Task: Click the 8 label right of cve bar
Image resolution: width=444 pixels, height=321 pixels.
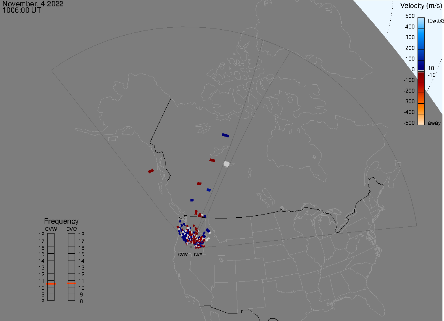Action: click(x=81, y=302)
